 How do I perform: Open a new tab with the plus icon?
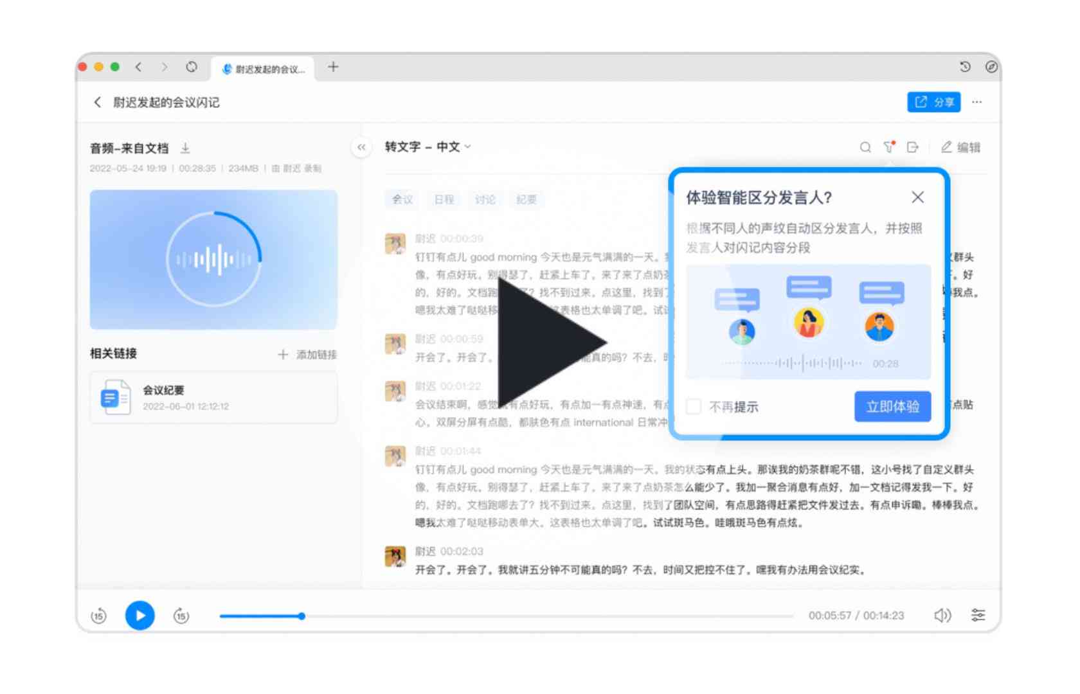coord(333,67)
